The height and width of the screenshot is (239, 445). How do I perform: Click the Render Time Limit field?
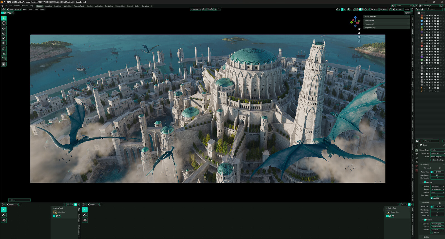coord(437,215)
